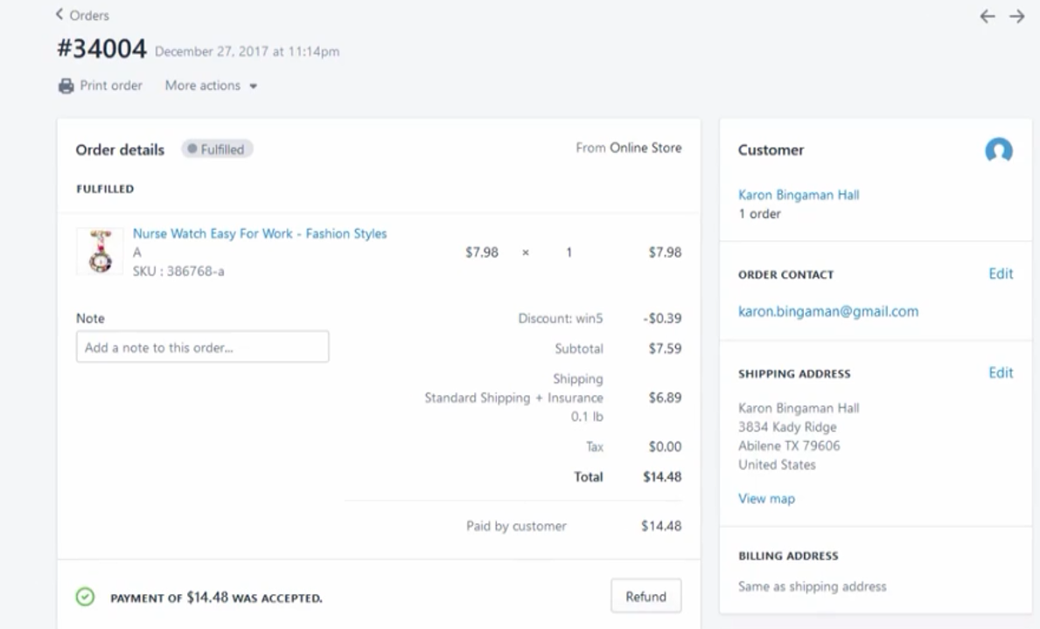Edit the shipping address
The height and width of the screenshot is (629, 1040).
click(1000, 372)
